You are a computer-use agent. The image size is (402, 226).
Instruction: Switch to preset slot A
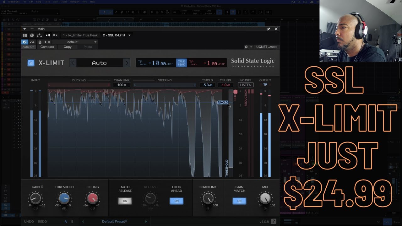66,222
